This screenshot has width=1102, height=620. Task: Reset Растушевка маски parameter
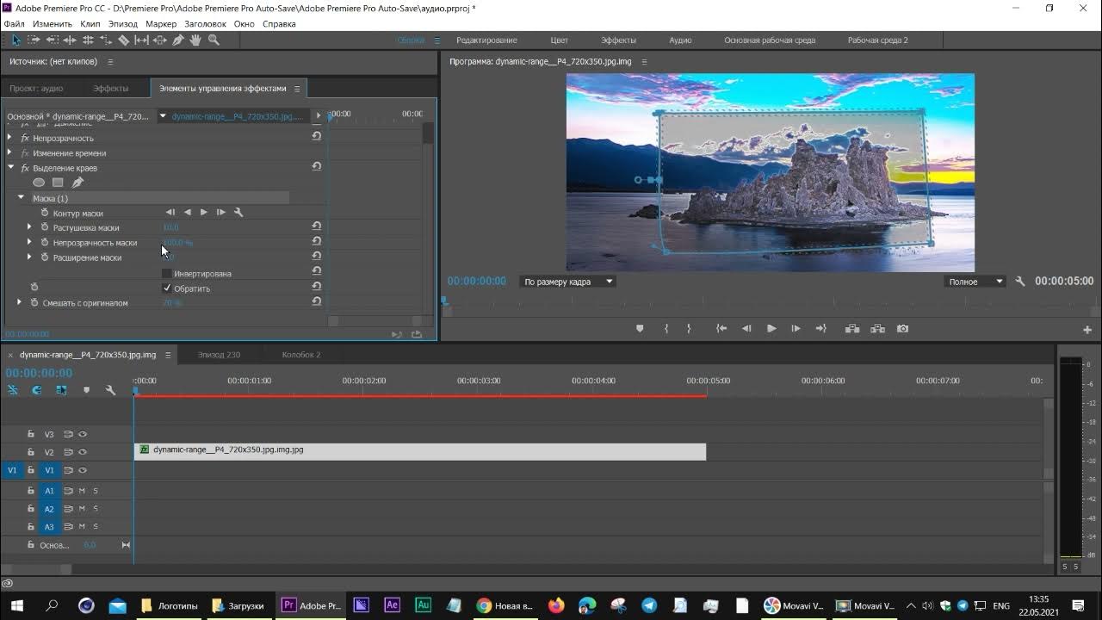click(317, 227)
